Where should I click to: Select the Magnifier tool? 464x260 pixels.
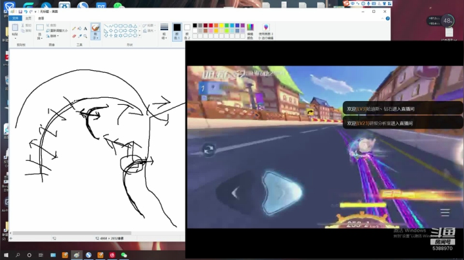(85, 36)
